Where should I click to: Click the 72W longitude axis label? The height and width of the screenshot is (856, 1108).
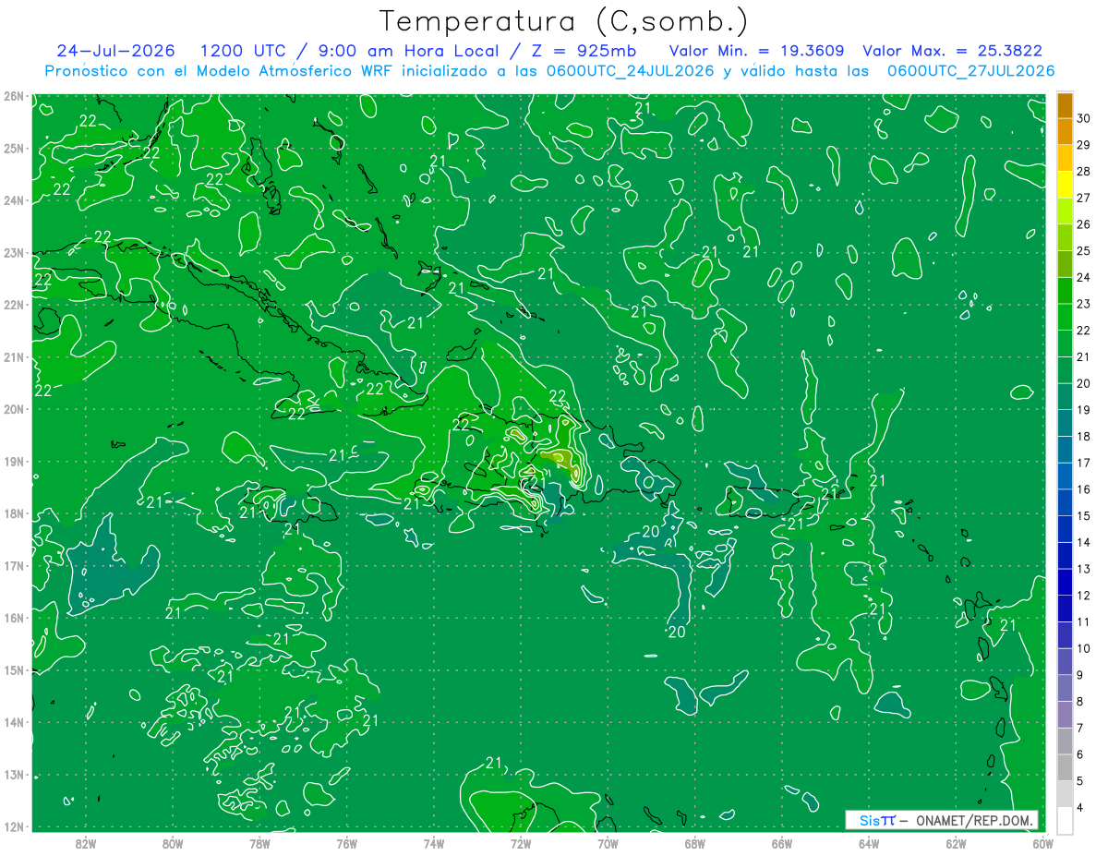tap(521, 843)
